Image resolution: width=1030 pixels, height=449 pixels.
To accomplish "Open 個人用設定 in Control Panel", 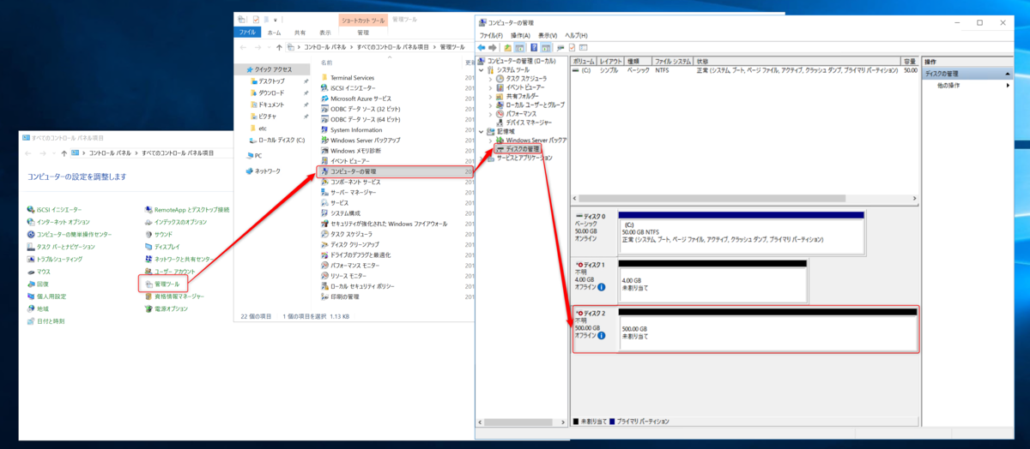I will click(46, 296).
